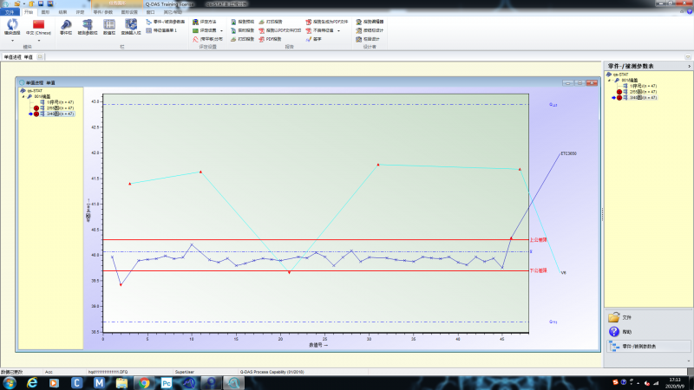
Task: Collapse the 001 part node in the chart window tree
Action: [23, 96]
